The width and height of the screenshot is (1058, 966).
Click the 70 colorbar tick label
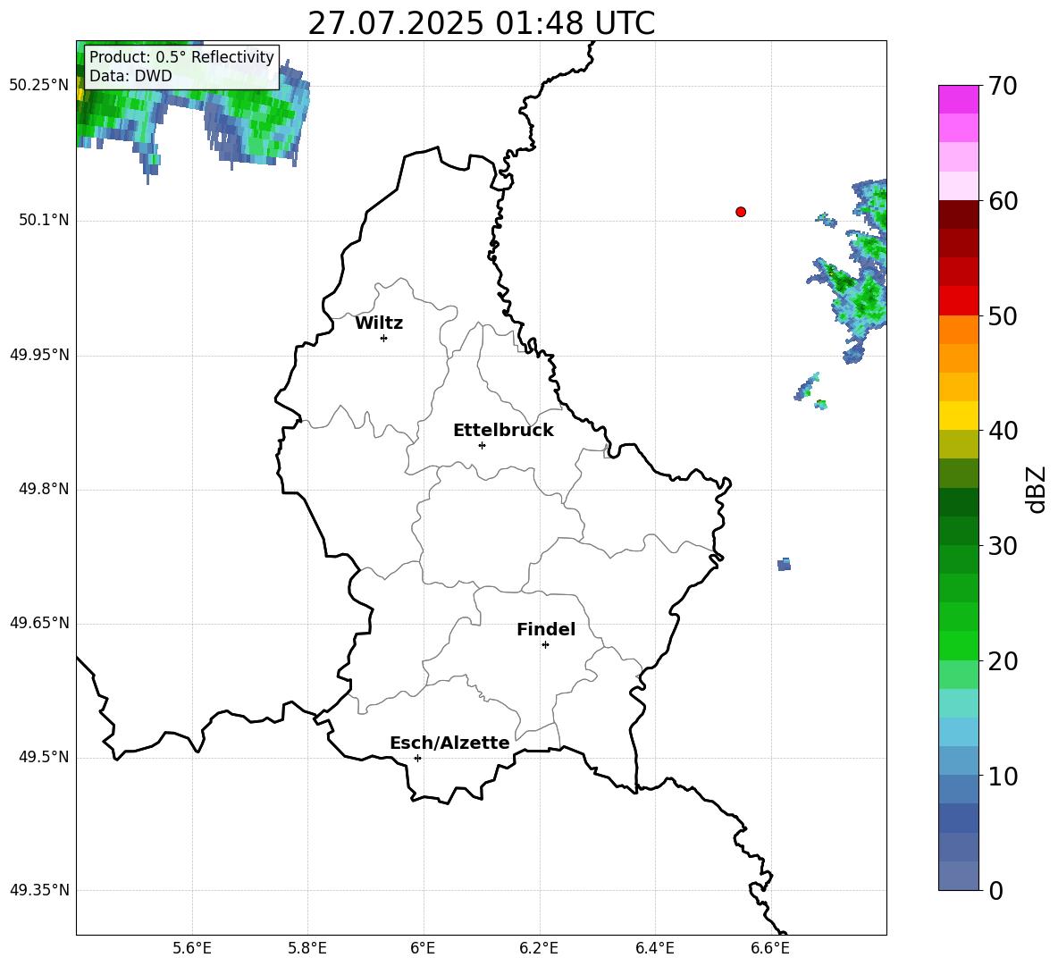(x=1003, y=87)
